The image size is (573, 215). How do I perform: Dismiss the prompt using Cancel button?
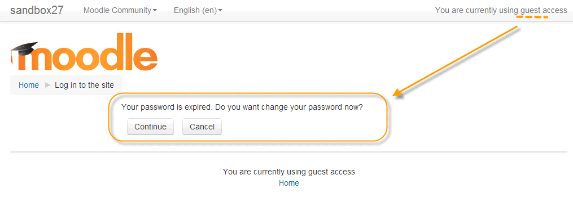(x=202, y=127)
